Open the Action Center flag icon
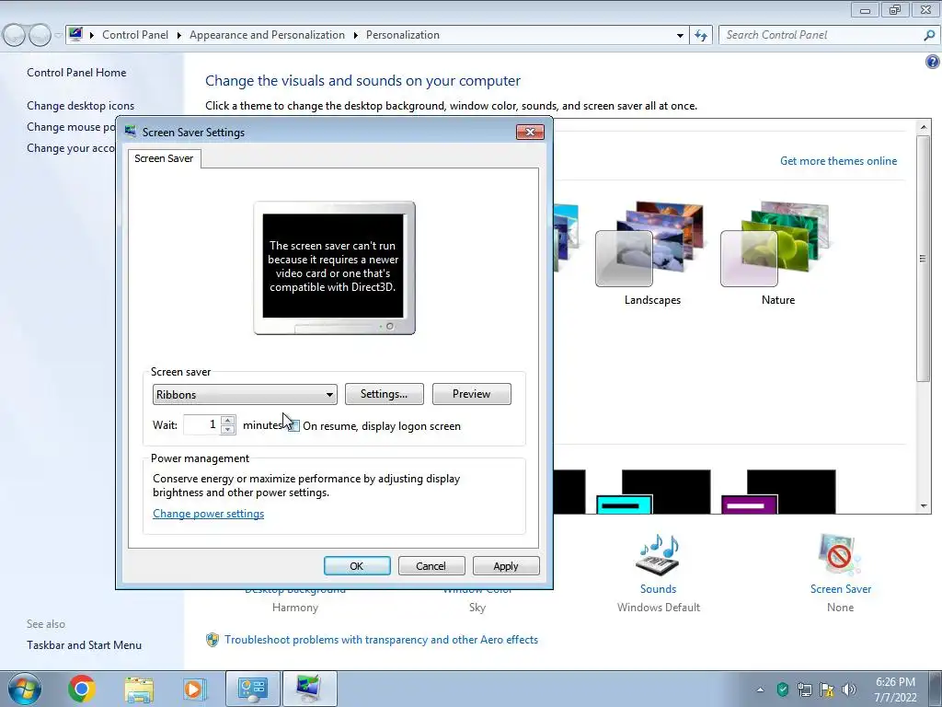942x707 pixels. 827,689
